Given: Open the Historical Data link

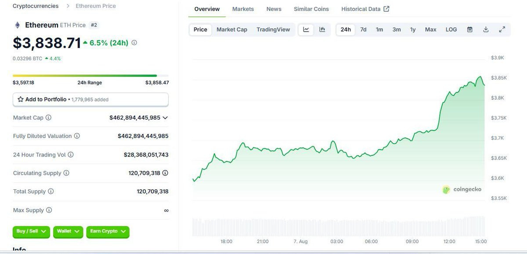Looking at the screenshot, I should pos(365,9).
